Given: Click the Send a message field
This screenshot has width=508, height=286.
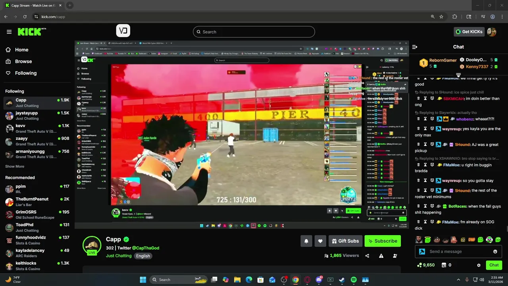Looking at the screenshot, I should tap(458, 251).
